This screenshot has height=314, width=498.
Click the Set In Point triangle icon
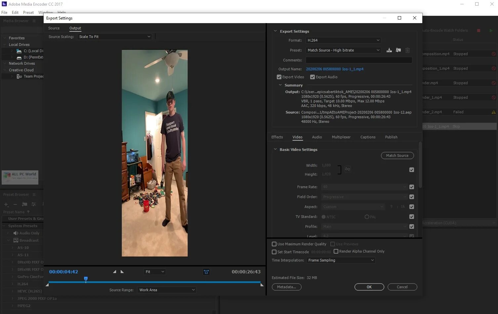tap(114, 272)
